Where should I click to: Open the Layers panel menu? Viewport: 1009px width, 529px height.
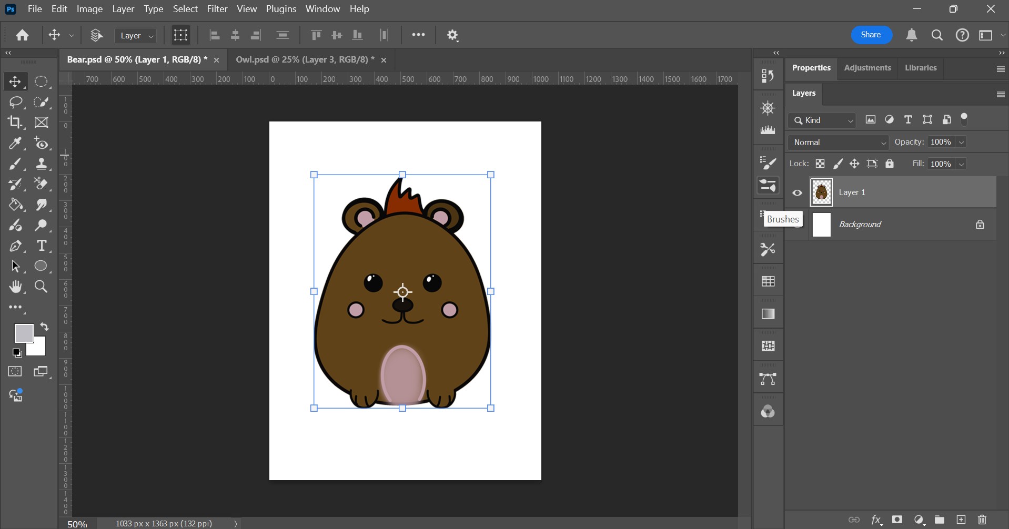pyautogui.click(x=1001, y=94)
